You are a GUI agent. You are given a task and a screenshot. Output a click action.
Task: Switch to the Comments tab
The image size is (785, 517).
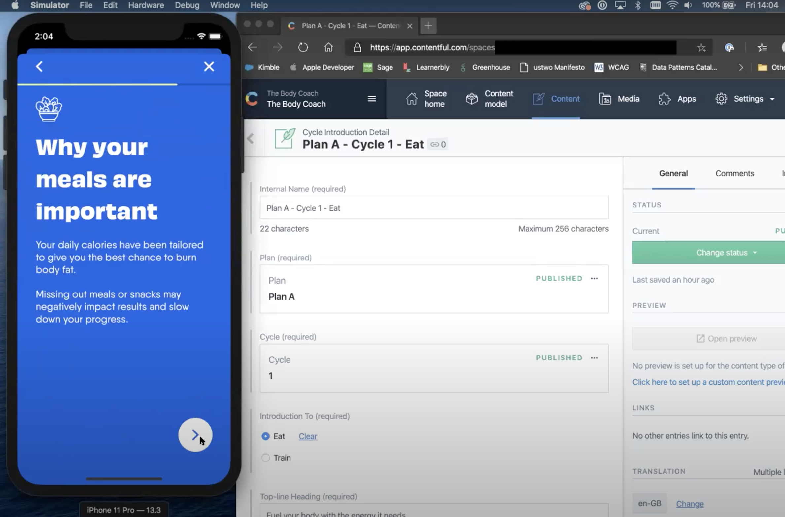[x=734, y=173]
